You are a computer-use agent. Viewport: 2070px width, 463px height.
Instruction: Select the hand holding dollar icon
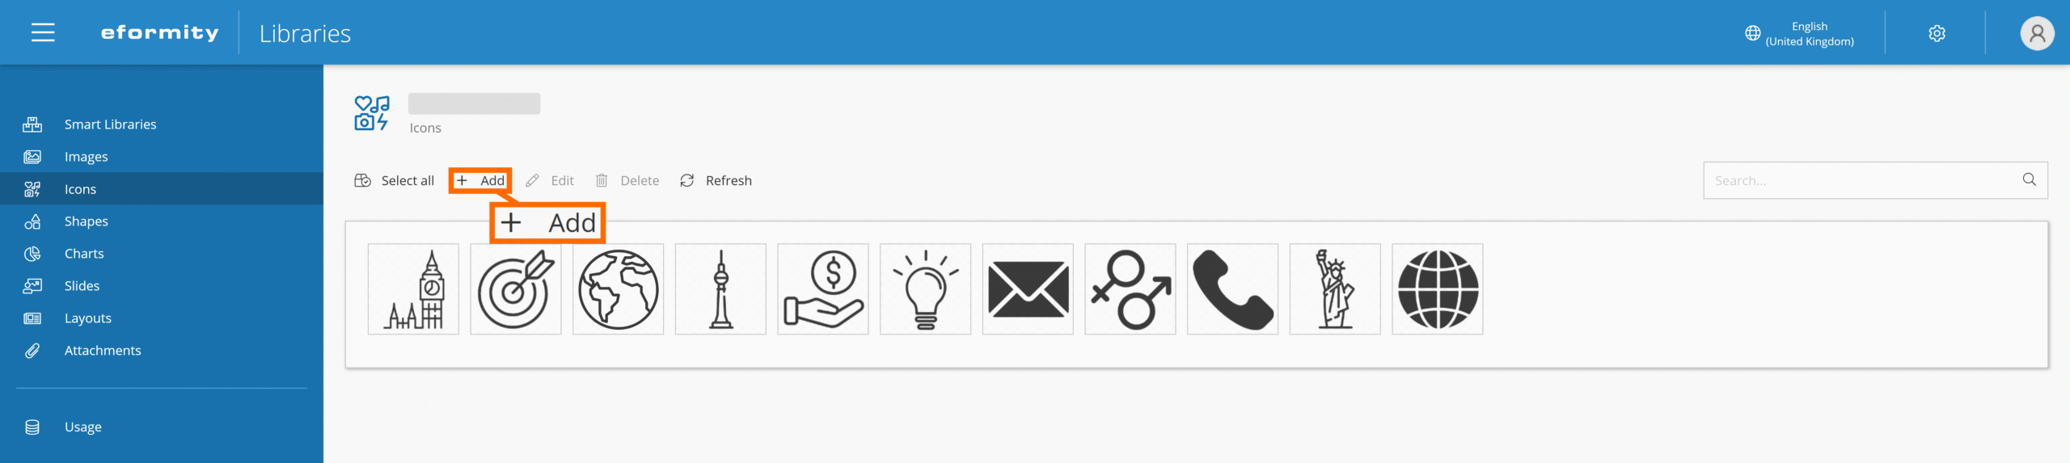[823, 289]
